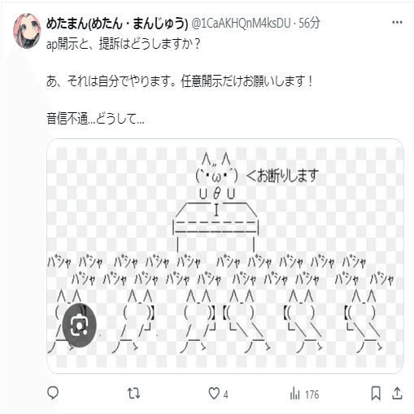Like the tweet with the heart icon

(214, 394)
